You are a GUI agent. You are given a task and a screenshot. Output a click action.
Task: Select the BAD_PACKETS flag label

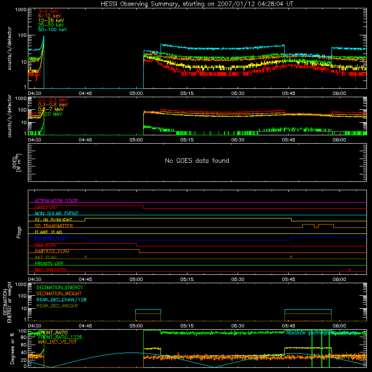[x=51, y=270]
